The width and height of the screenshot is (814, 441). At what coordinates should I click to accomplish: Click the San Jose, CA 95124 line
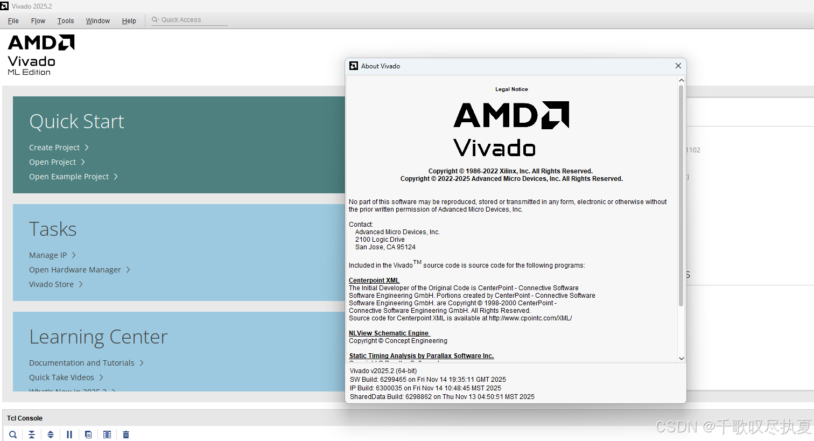click(385, 247)
